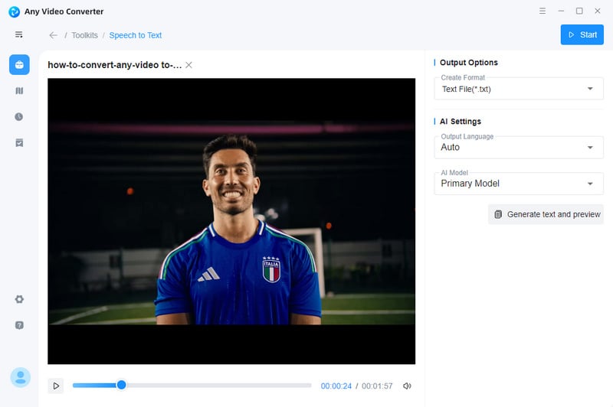Screen dimensions: 613x407
Task: Open the Output Language dropdown
Action: coord(519,147)
